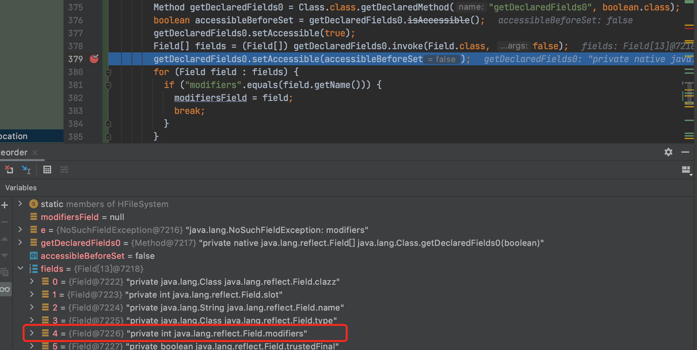The image size is (697, 350).
Task: Click the red error stripe mark near line 376
Action: [x=689, y=28]
